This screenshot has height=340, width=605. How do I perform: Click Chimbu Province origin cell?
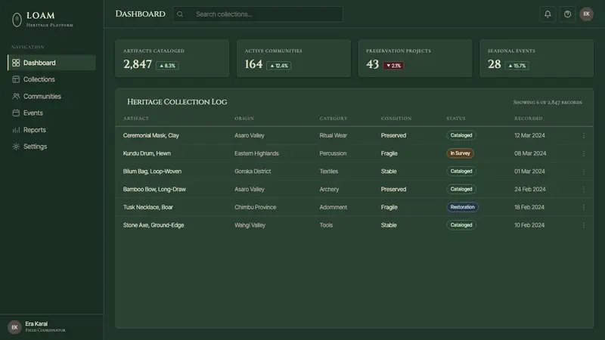[256, 207]
